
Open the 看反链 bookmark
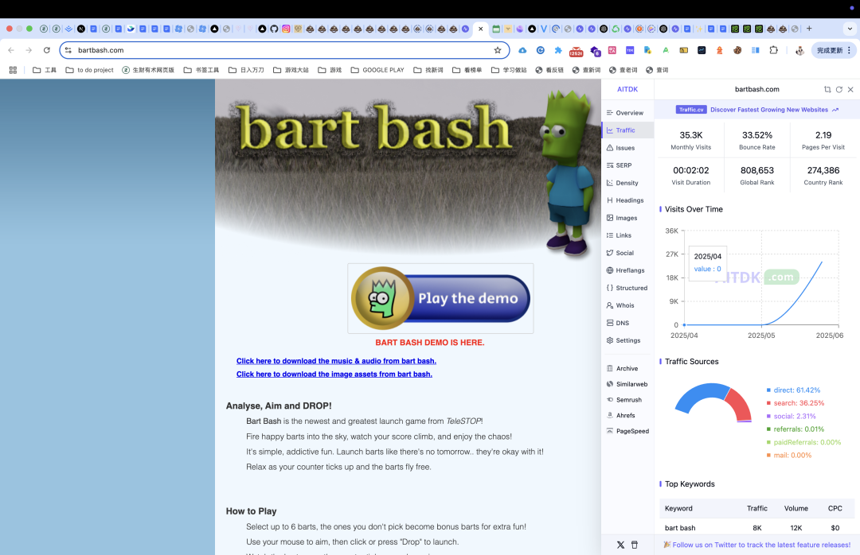(x=549, y=70)
